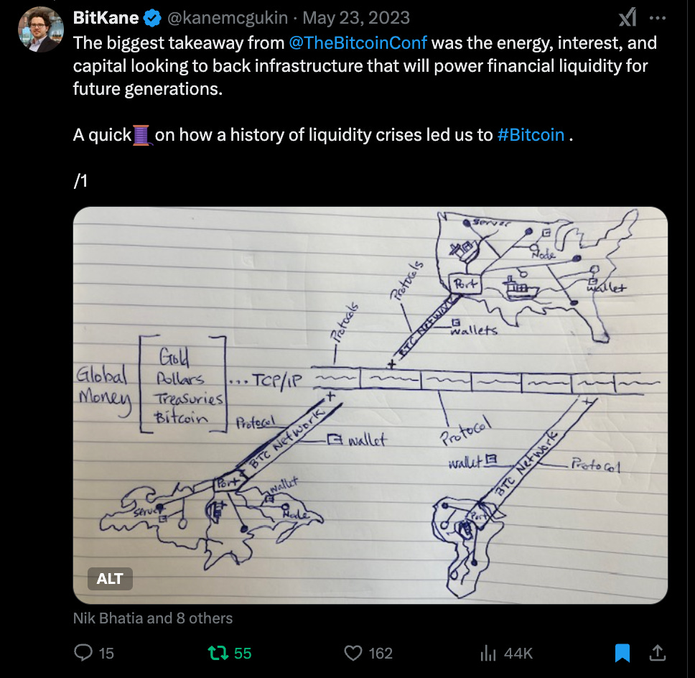This screenshot has height=678, width=695.
Task: Click the @kanemcgukin handle
Action: tap(228, 18)
